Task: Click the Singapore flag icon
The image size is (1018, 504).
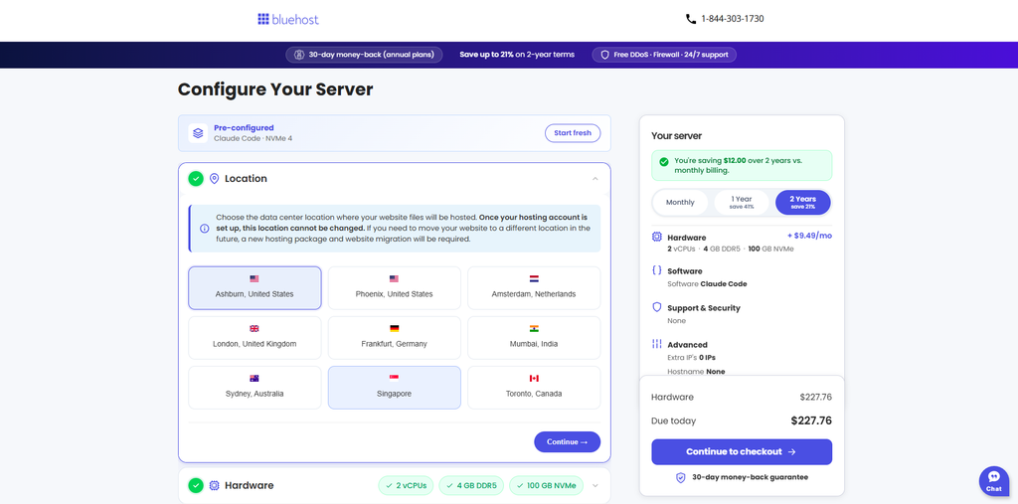Action: click(394, 378)
